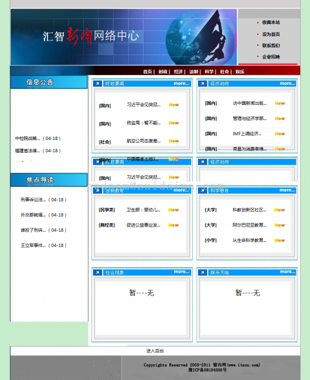Click the arrow icon beside 娱乐天地 header

pyautogui.click(x=203, y=272)
